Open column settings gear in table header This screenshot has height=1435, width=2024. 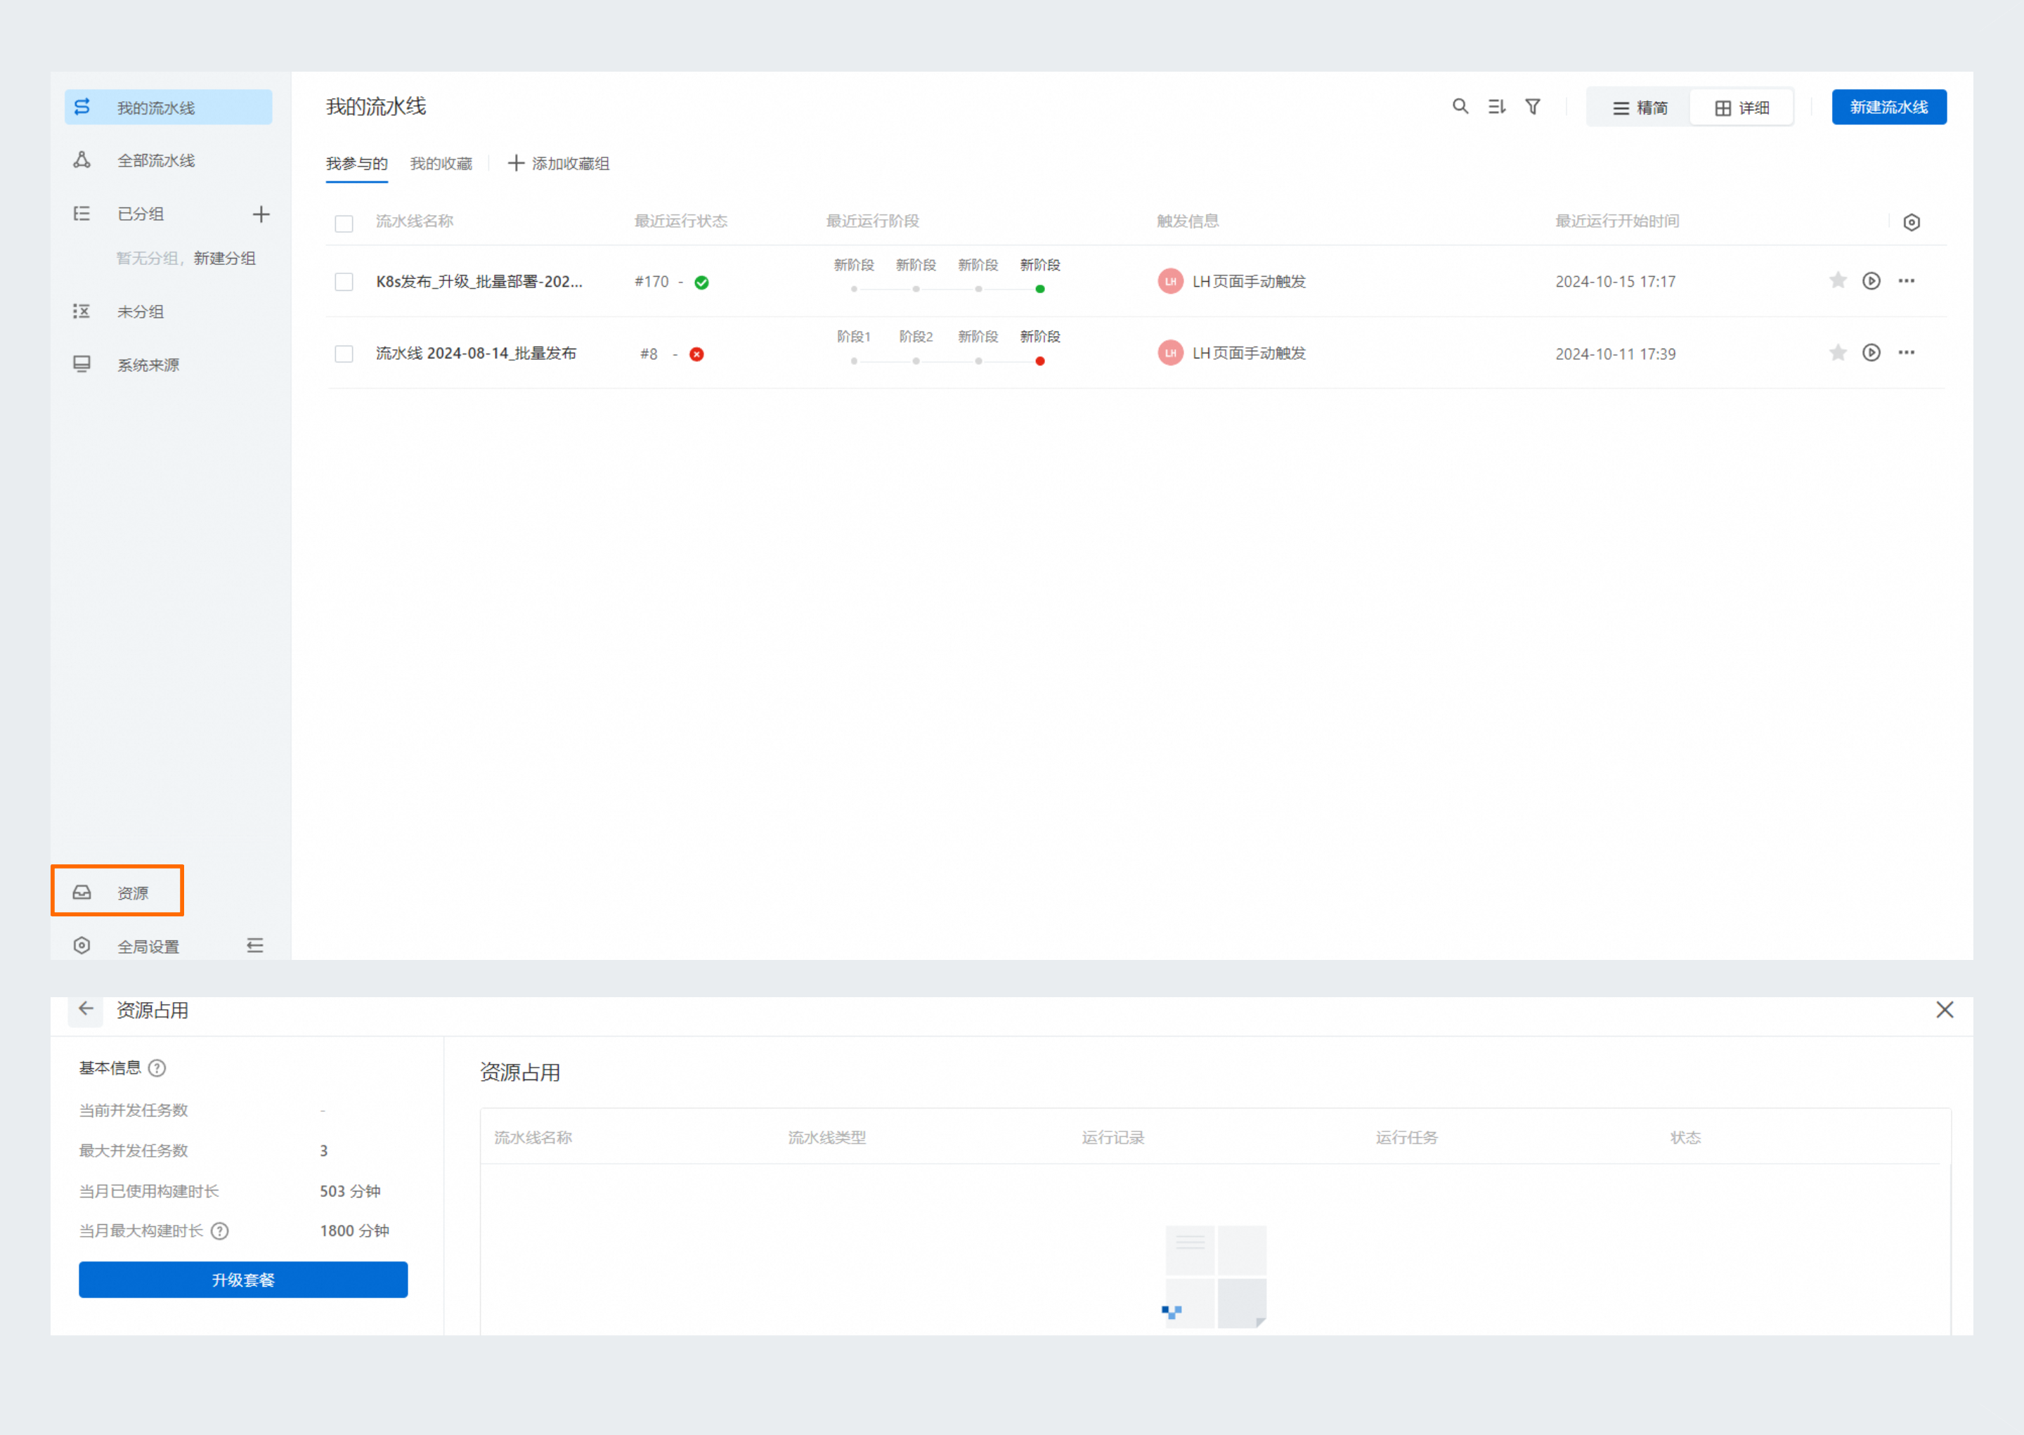1911,223
